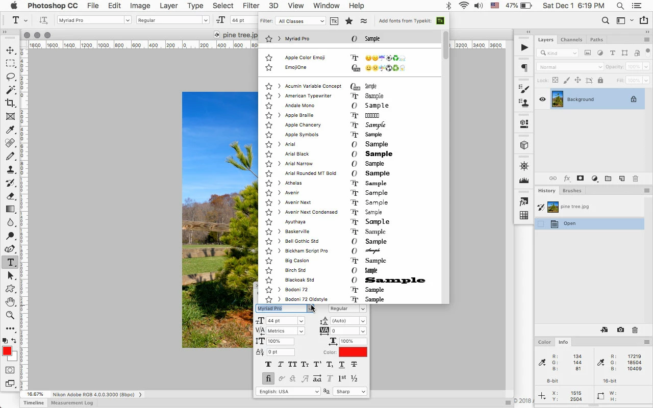Click the Strikethrough text icon

tap(354, 364)
